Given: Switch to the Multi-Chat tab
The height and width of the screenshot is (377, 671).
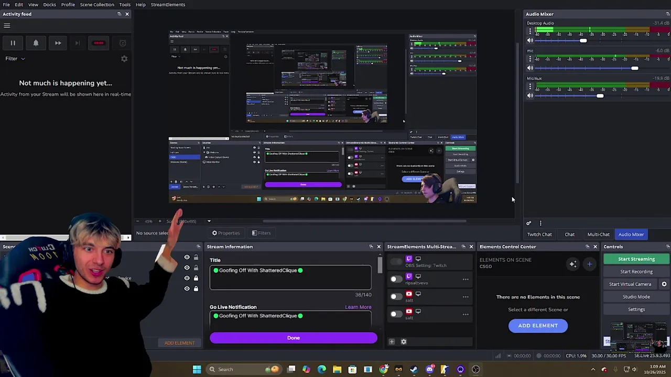Looking at the screenshot, I should tap(598, 235).
